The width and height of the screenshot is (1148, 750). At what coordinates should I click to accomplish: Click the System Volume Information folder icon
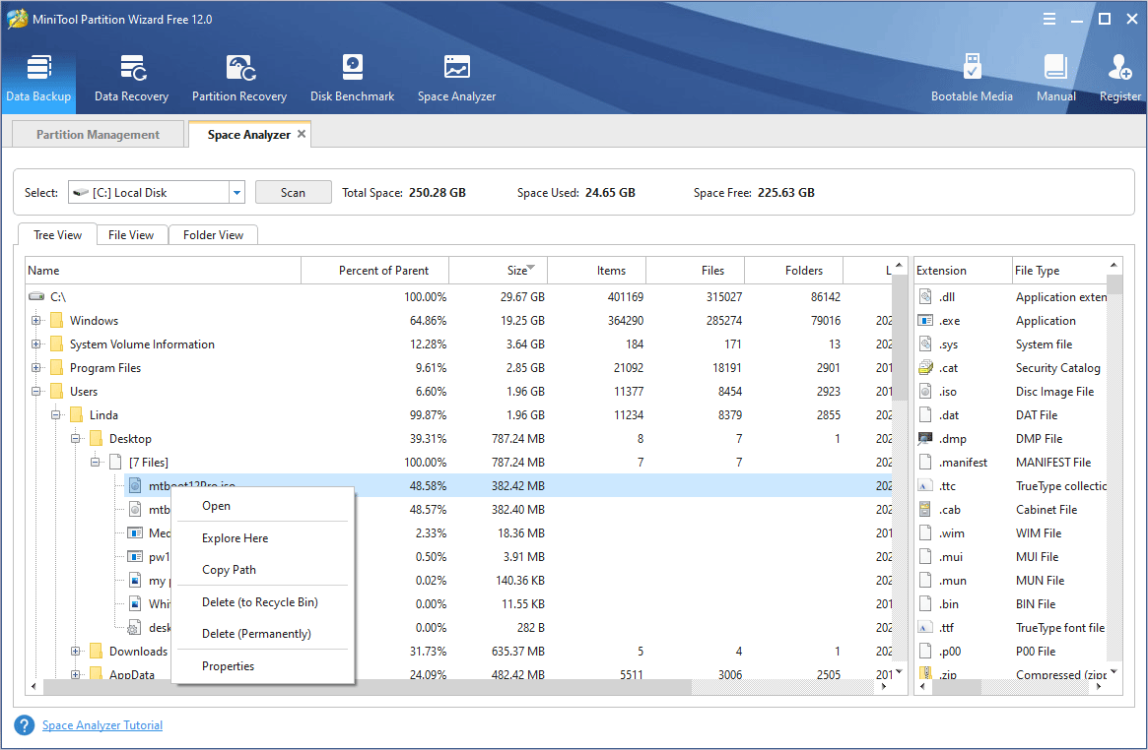[x=56, y=344]
